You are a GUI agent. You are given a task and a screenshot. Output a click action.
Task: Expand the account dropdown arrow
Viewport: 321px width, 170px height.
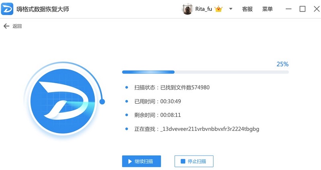click(231, 9)
